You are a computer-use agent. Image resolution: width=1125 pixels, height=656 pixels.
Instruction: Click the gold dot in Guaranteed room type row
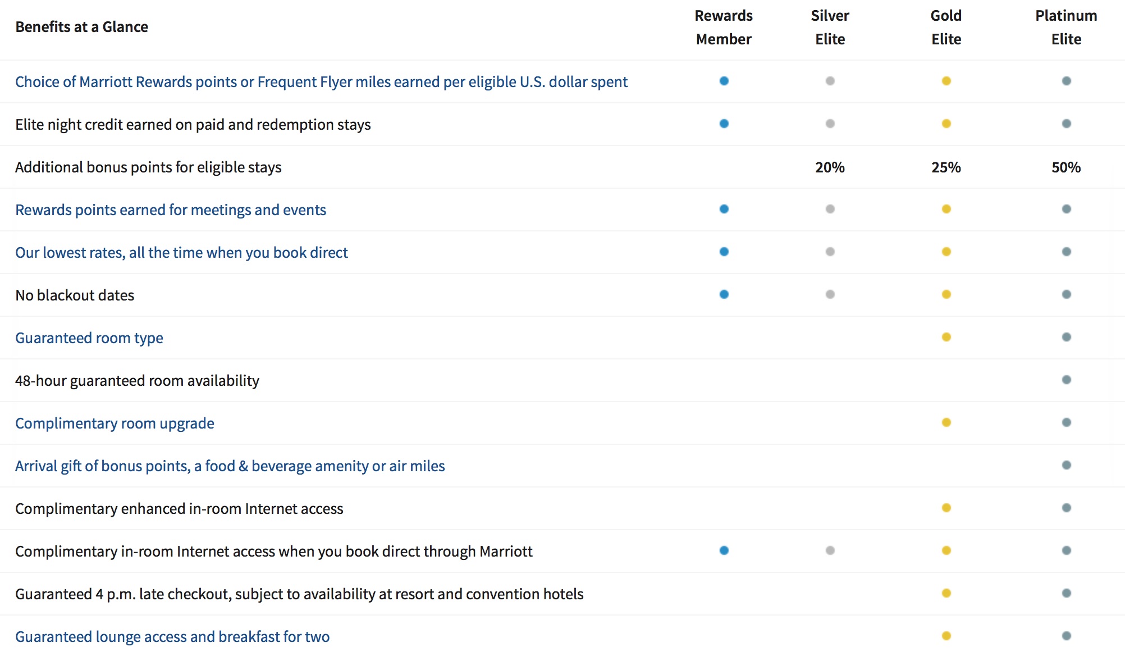point(946,337)
